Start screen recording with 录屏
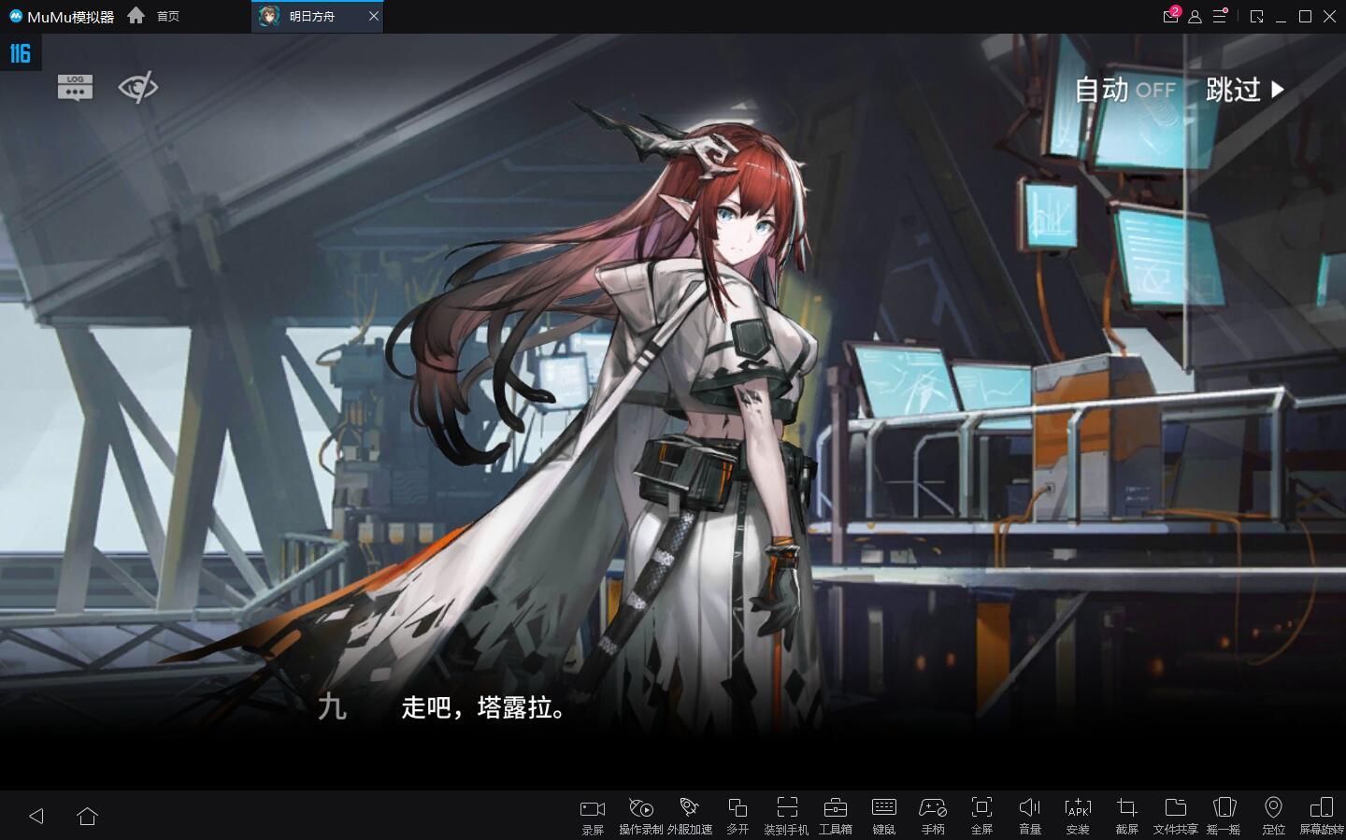Screen dimensions: 1346x840 pyautogui.click(x=593, y=816)
